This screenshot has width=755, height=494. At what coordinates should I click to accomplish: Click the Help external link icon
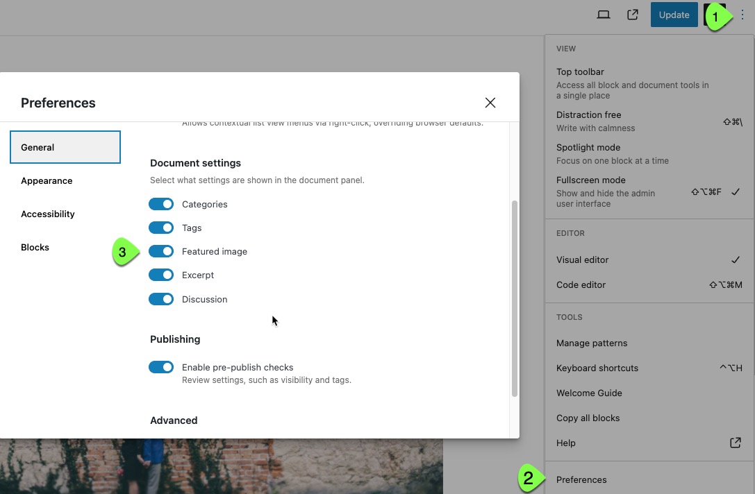coord(736,443)
